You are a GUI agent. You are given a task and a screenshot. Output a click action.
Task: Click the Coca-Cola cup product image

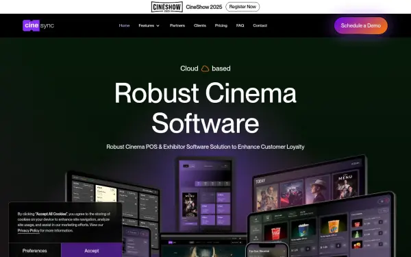[x=275, y=232]
